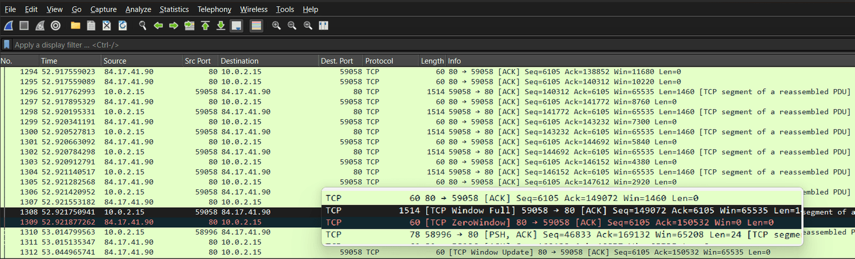Save this capture file
Image resolution: width=855 pixels, height=259 pixels.
tap(91, 26)
